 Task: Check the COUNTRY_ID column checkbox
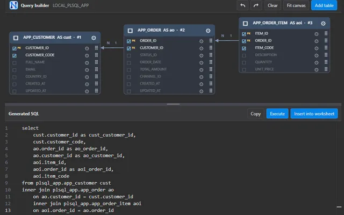pyautogui.click(x=15, y=77)
